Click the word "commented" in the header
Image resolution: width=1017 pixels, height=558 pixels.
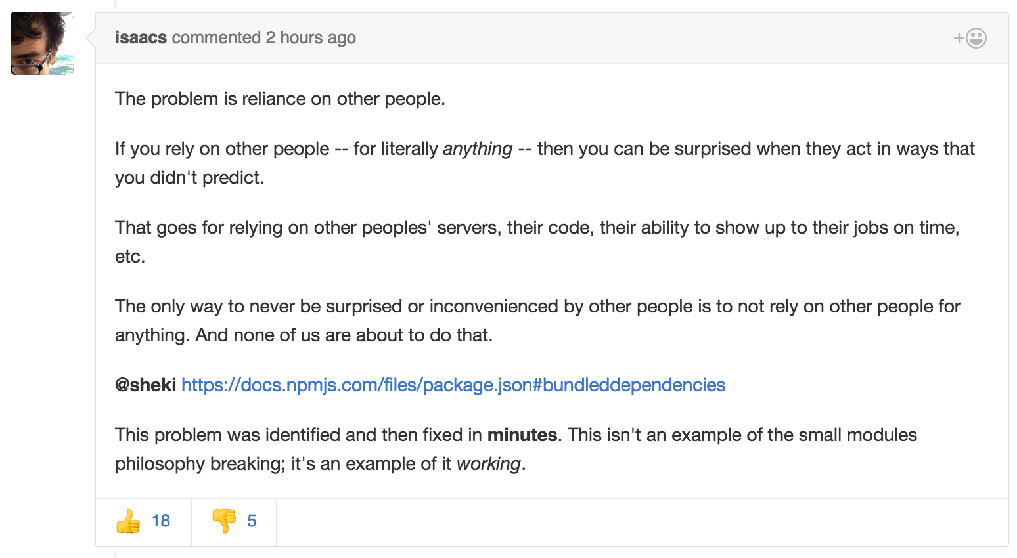click(216, 38)
